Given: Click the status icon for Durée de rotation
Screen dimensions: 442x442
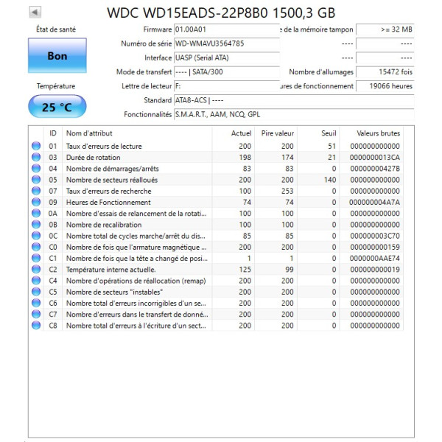Looking at the screenshot, I should 36,158.
